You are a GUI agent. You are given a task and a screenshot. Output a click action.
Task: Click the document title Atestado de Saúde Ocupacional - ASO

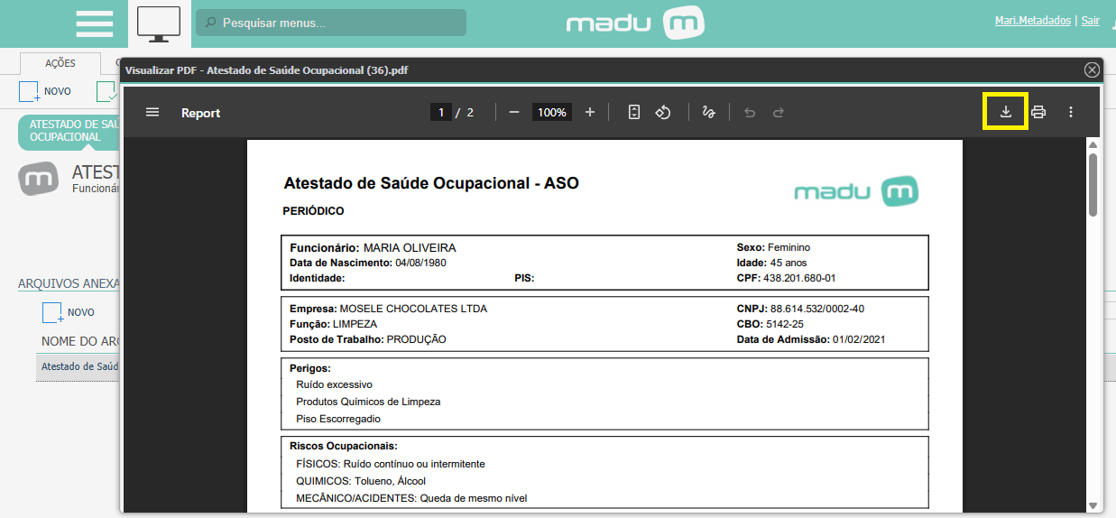431,183
